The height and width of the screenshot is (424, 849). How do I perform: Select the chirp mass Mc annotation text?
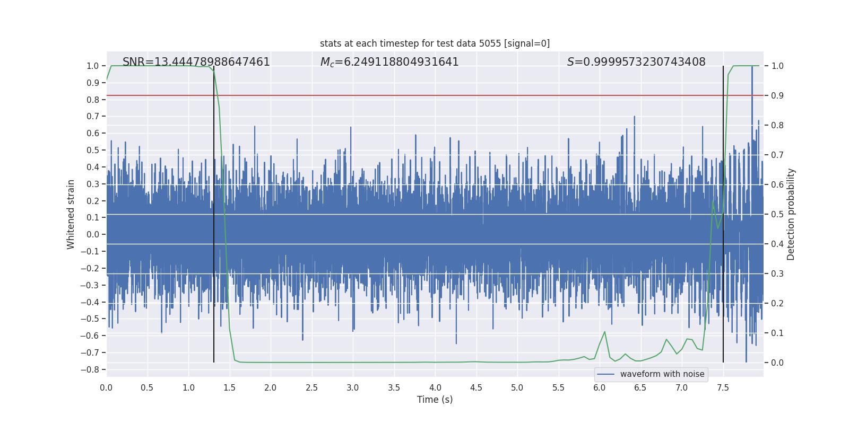click(x=389, y=62)
